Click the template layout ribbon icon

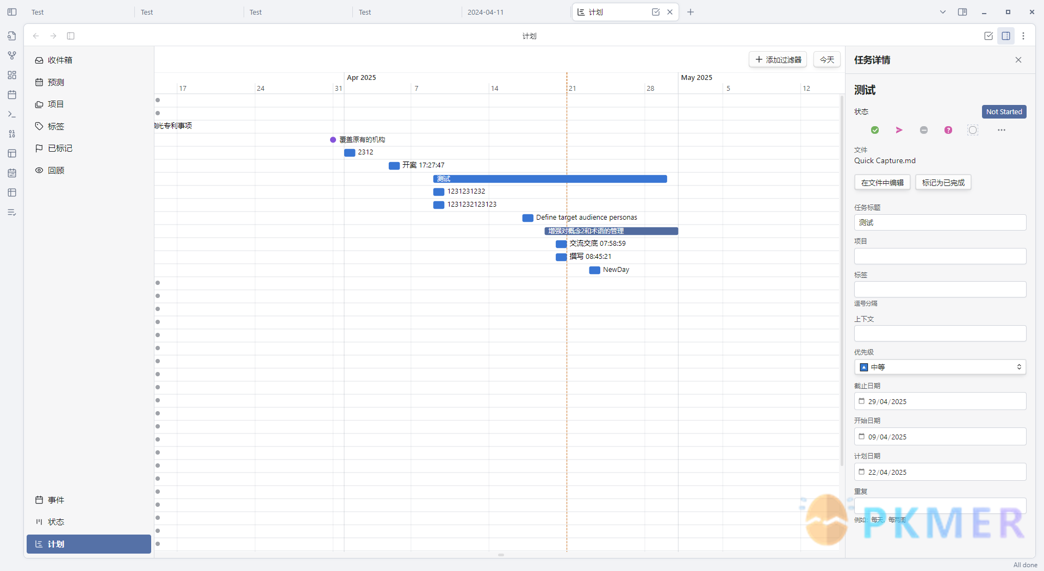[x=12, y=153]
